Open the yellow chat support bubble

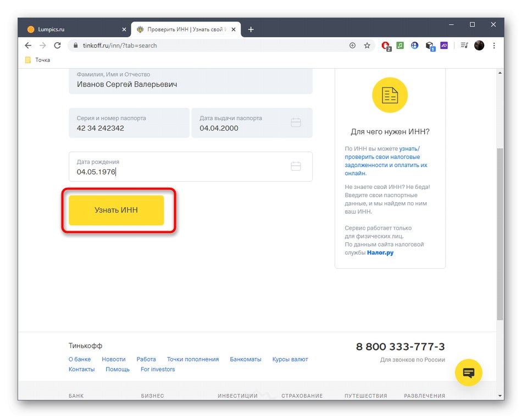coord(468,373)
